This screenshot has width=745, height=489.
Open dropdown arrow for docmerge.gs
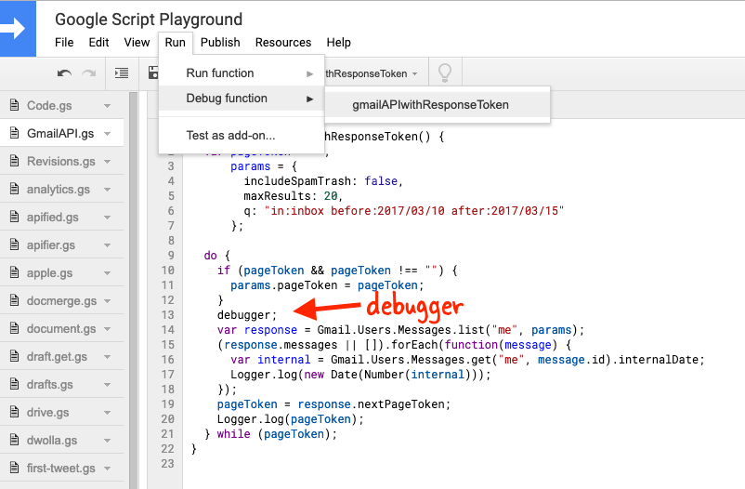coord(108,301)
